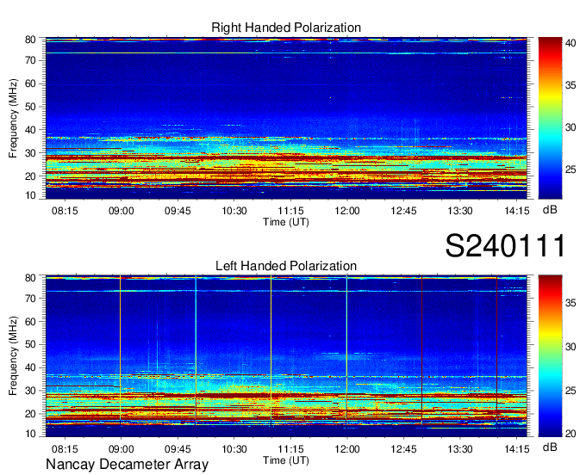Click the cyan vertical marker at 12:00 in Left Handed plot
Image resolution: width=586 pixels, height=475 pixels.
346,349
